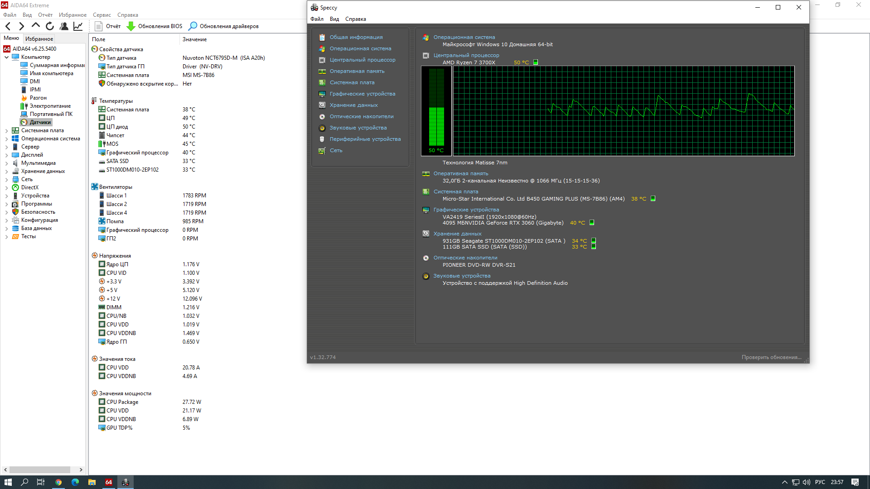Click the AIDA64 up-level arrow icon
Viewport: 870px width, 489px height.
pos(35,26)
